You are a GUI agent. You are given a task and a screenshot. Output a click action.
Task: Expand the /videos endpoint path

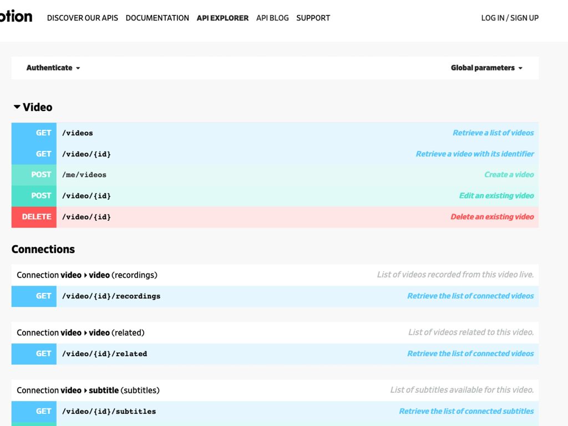[x=78, y=133]
